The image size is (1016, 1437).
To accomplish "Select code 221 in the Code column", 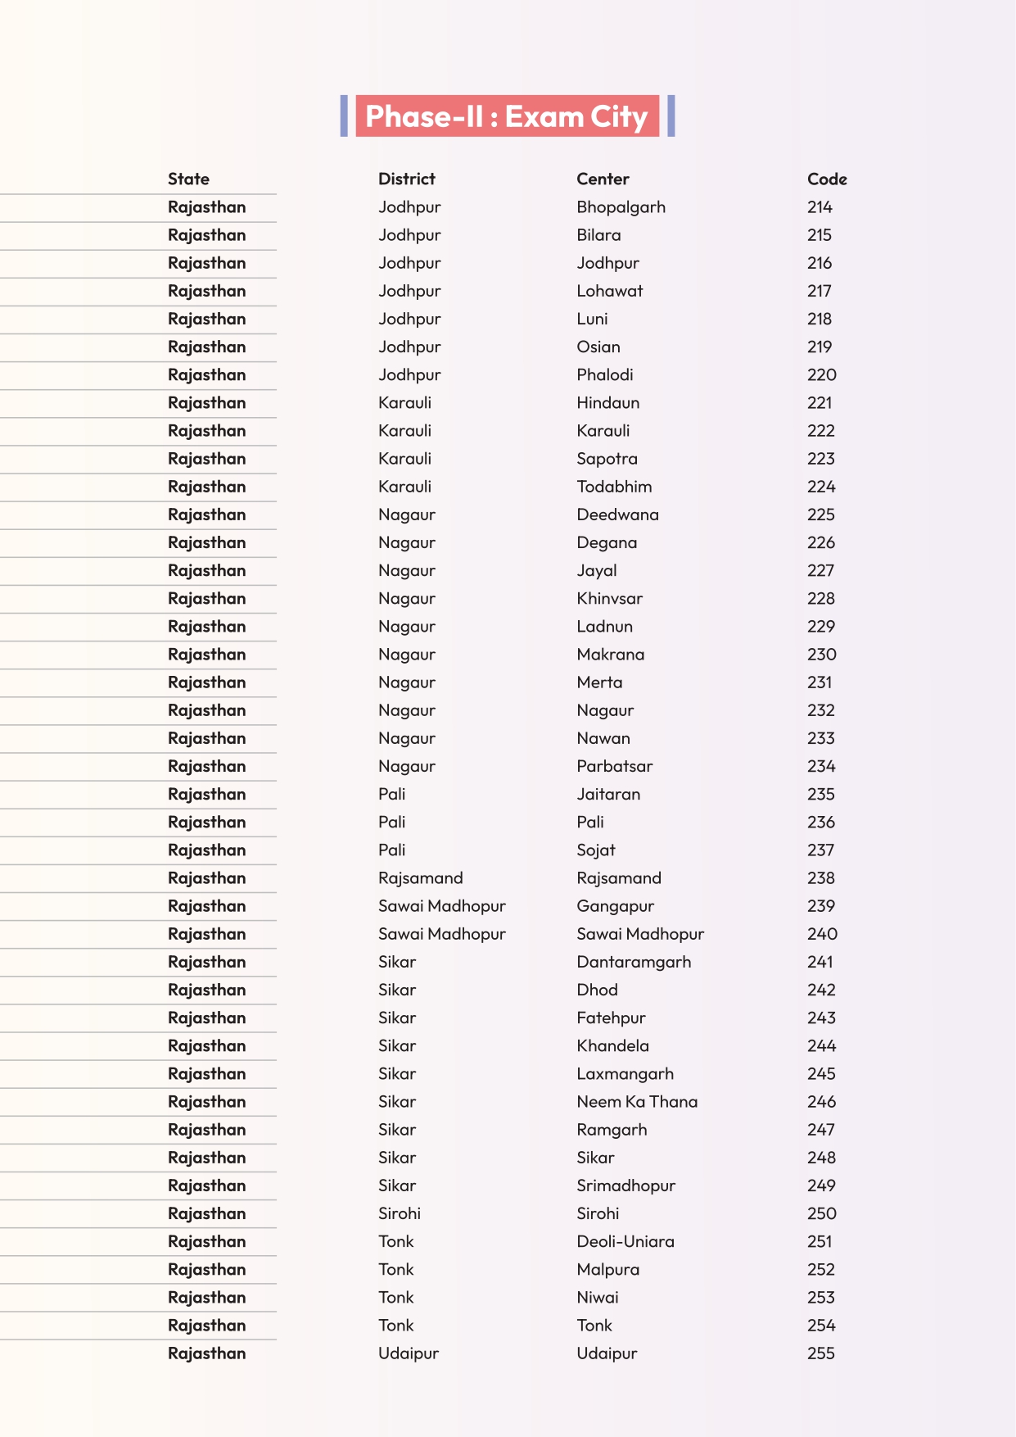I will pos(820,403).
